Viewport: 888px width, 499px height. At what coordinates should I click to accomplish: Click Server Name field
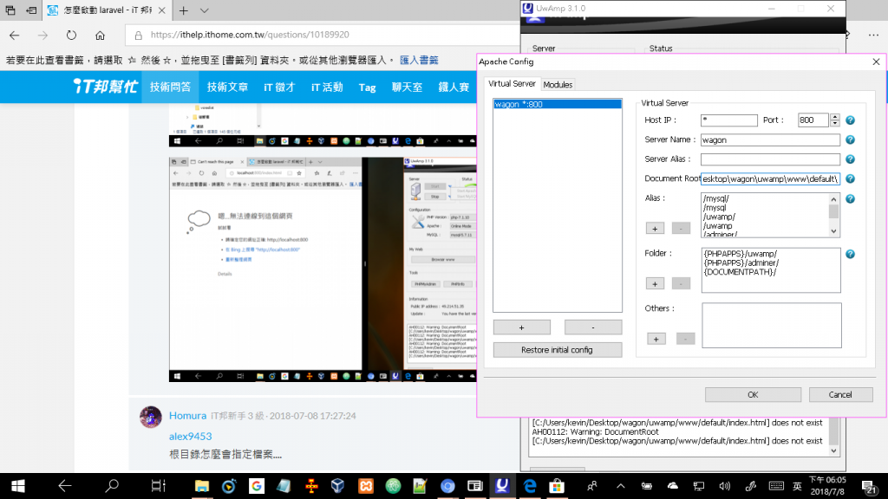[x=770, y=139]
